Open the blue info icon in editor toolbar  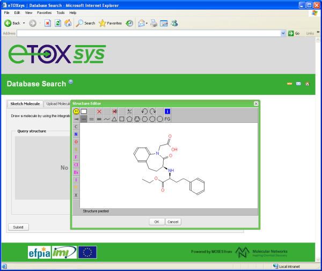tap(167, 112)
